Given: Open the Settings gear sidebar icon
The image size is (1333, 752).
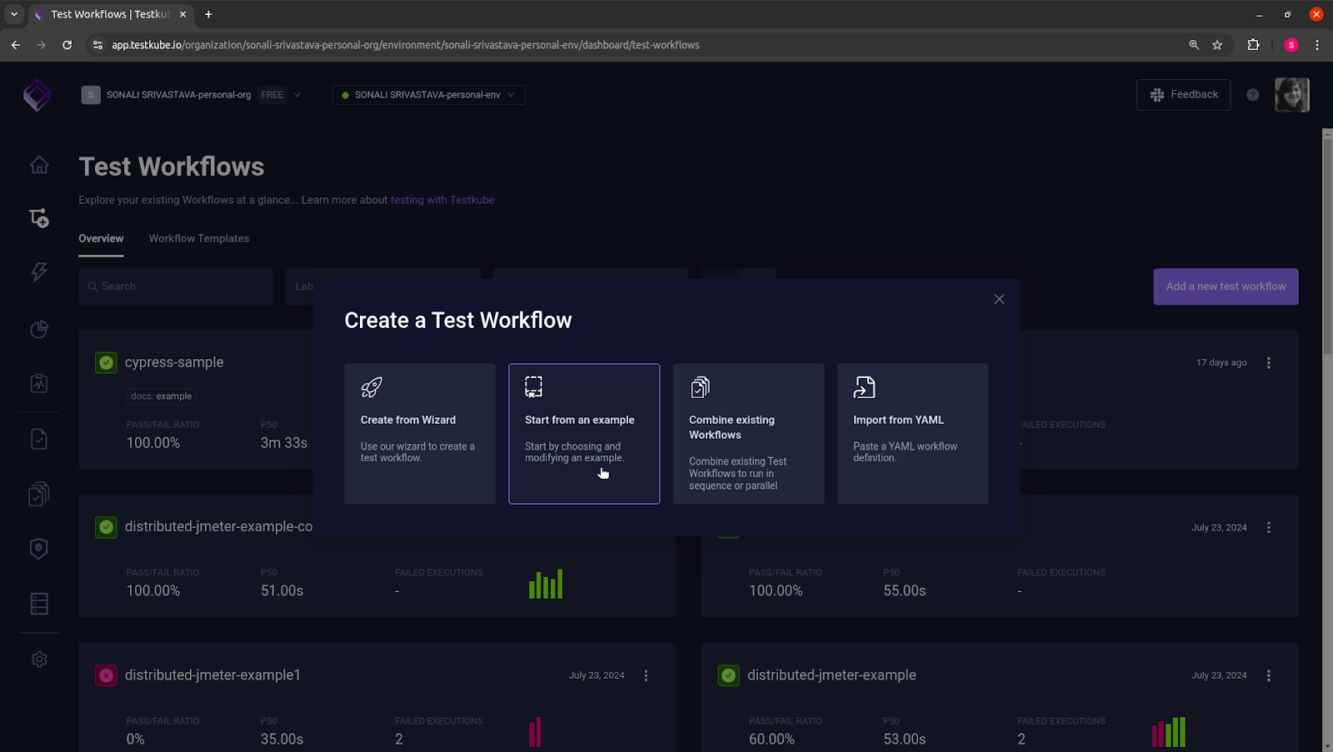Looking at the screenshot, I should [39, 660].
